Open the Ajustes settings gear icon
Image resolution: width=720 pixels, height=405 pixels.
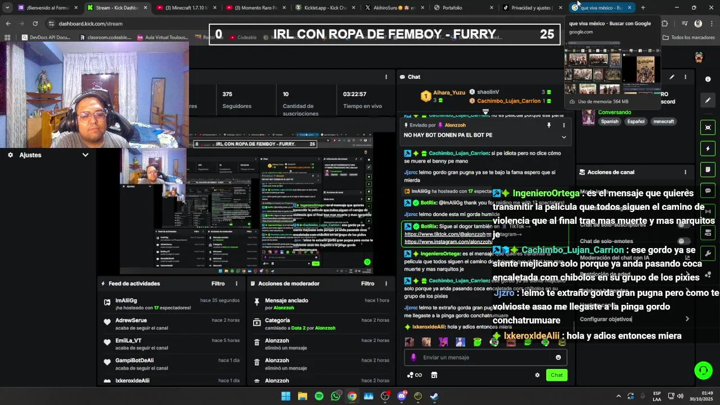(x=10, y=155)
